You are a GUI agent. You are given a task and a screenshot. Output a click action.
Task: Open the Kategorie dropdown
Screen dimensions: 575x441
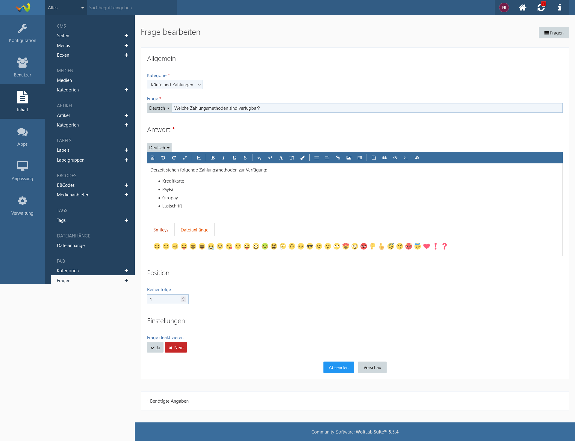[x=175, y=85]
